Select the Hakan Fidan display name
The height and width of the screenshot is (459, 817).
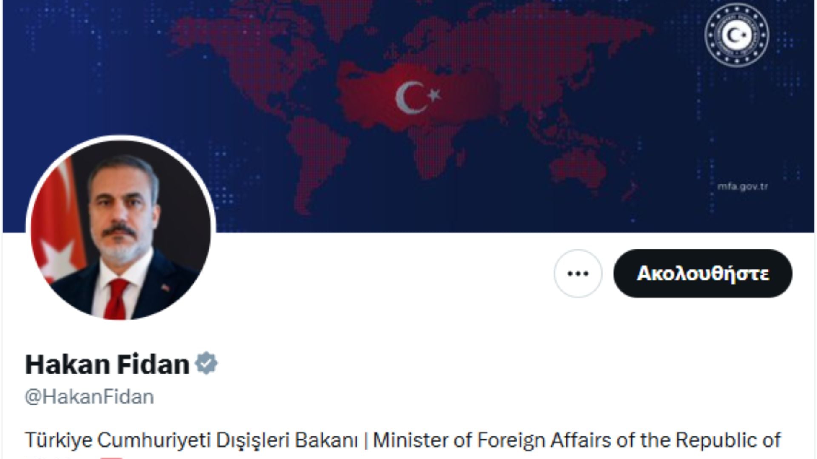click(x=107, y=364)
